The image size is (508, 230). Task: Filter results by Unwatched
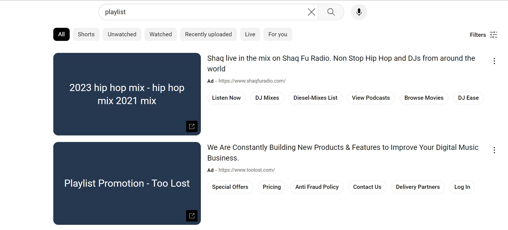(x=122, y=34)
